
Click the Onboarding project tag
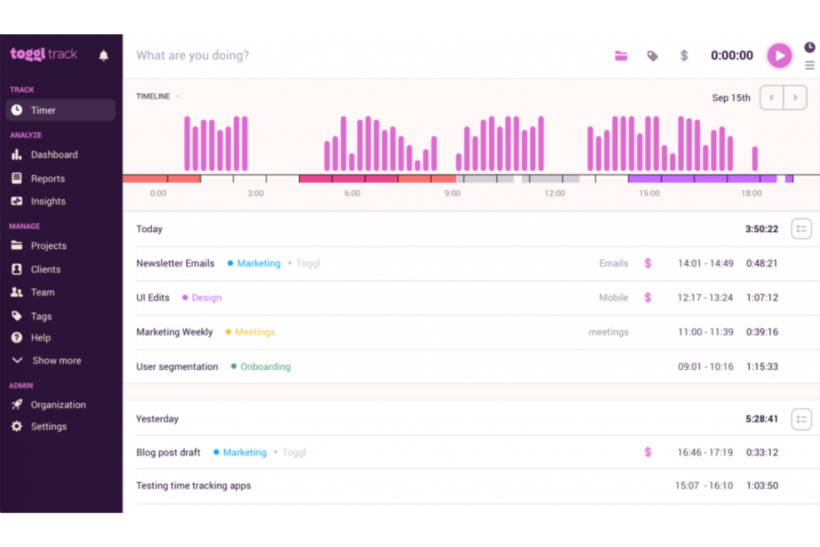pos(265,366)
